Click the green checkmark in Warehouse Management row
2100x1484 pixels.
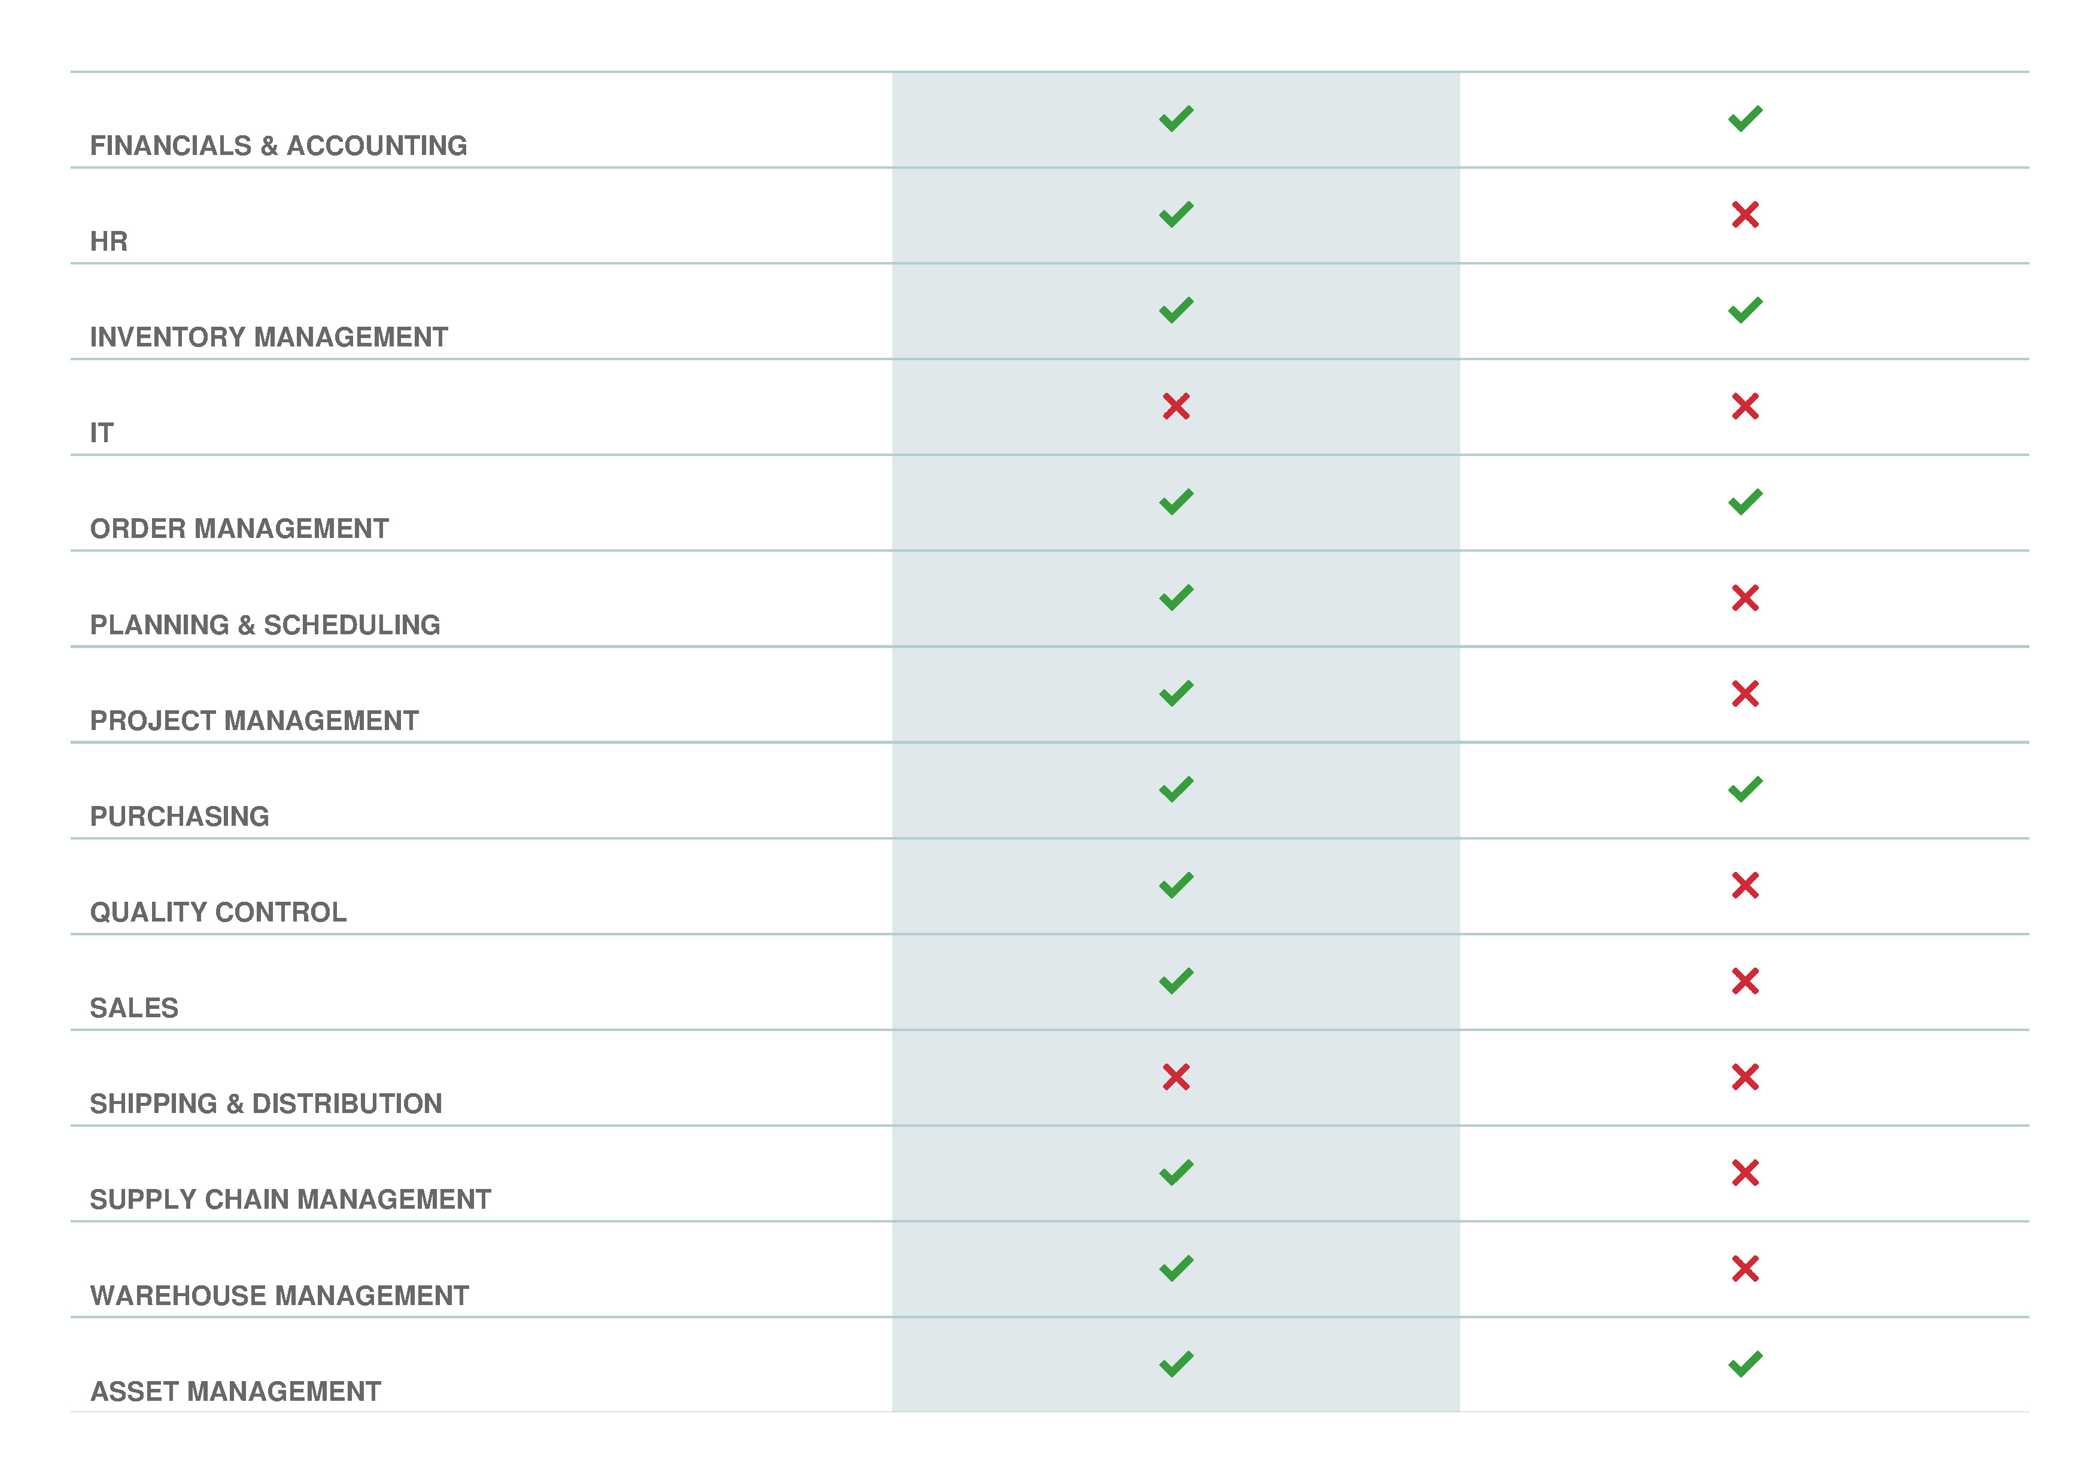point(1175,1268)
